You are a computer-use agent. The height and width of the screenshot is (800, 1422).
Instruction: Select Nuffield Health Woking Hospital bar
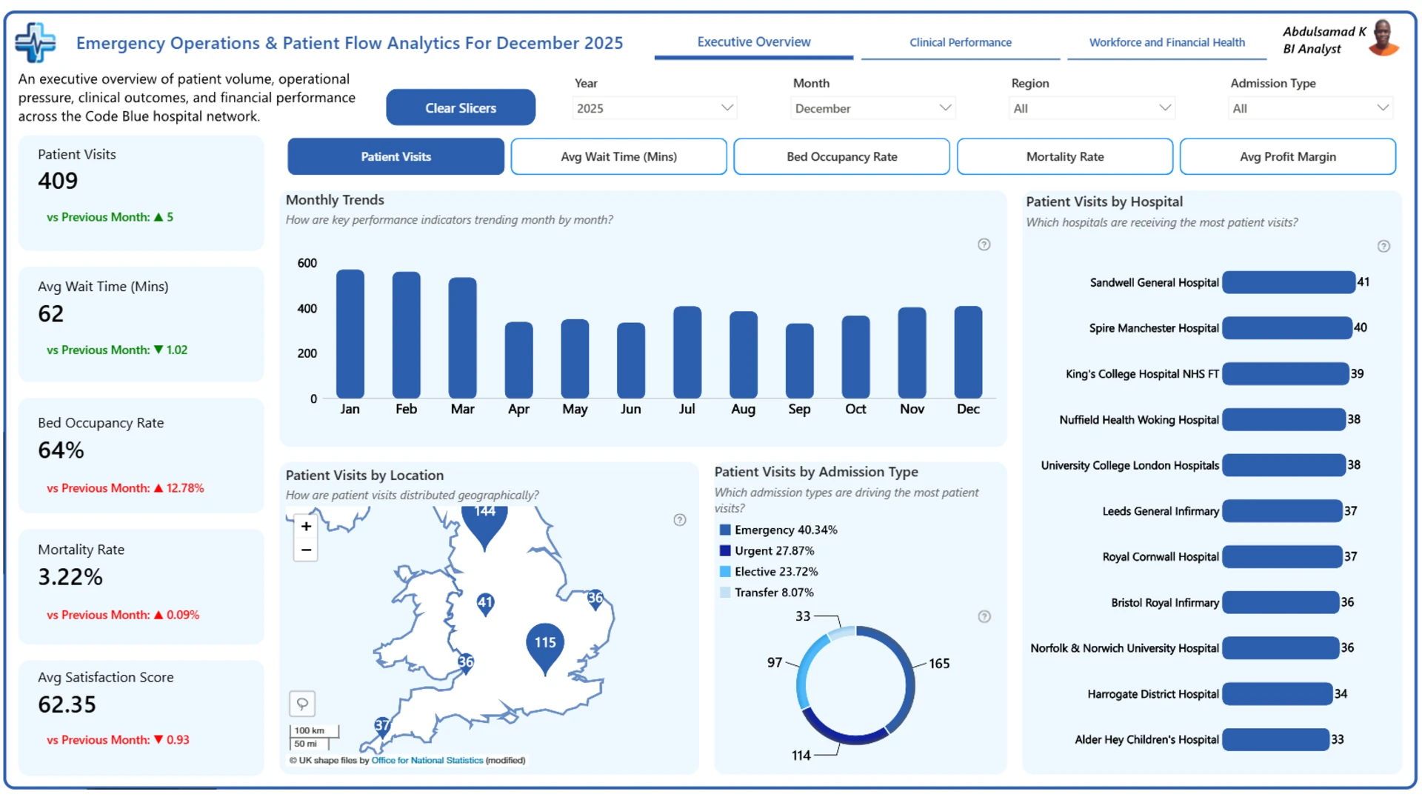pos(1284,419)
